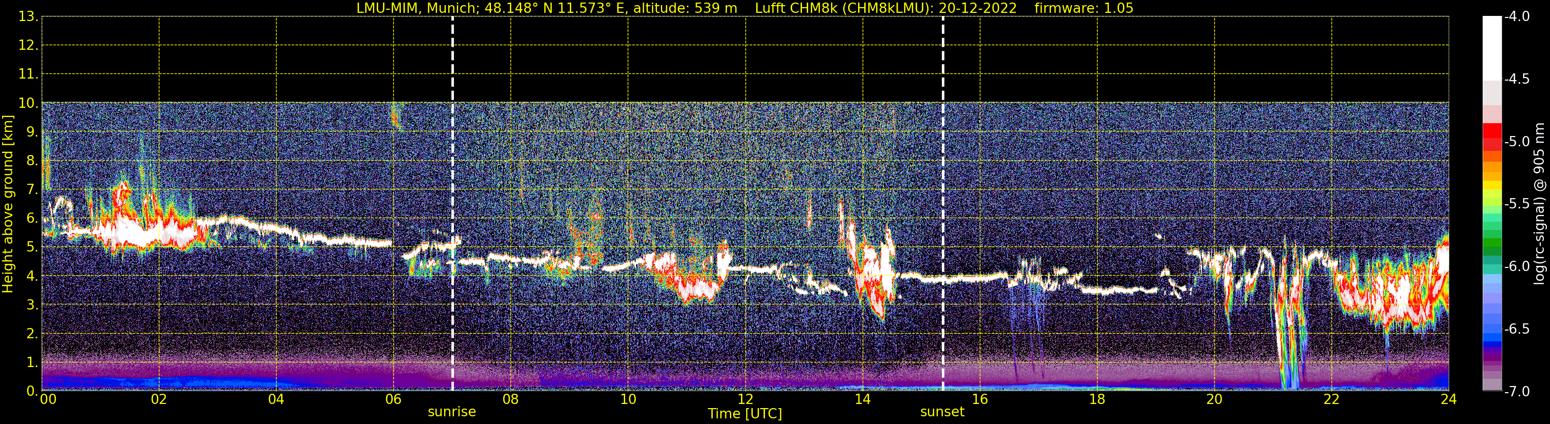1550x424 pixels.
Task: Click the "firmware: 1.05" text in the title
Action: [1084, 8]
